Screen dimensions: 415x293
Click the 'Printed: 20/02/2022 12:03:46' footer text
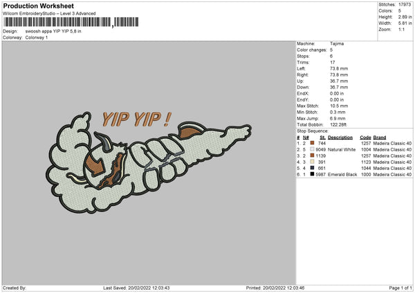(275, 287)
